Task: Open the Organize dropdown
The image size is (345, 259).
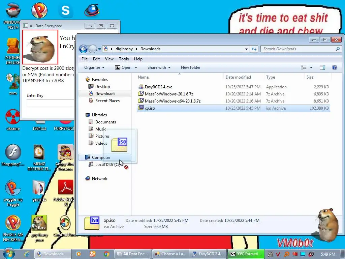Action: 94,67
